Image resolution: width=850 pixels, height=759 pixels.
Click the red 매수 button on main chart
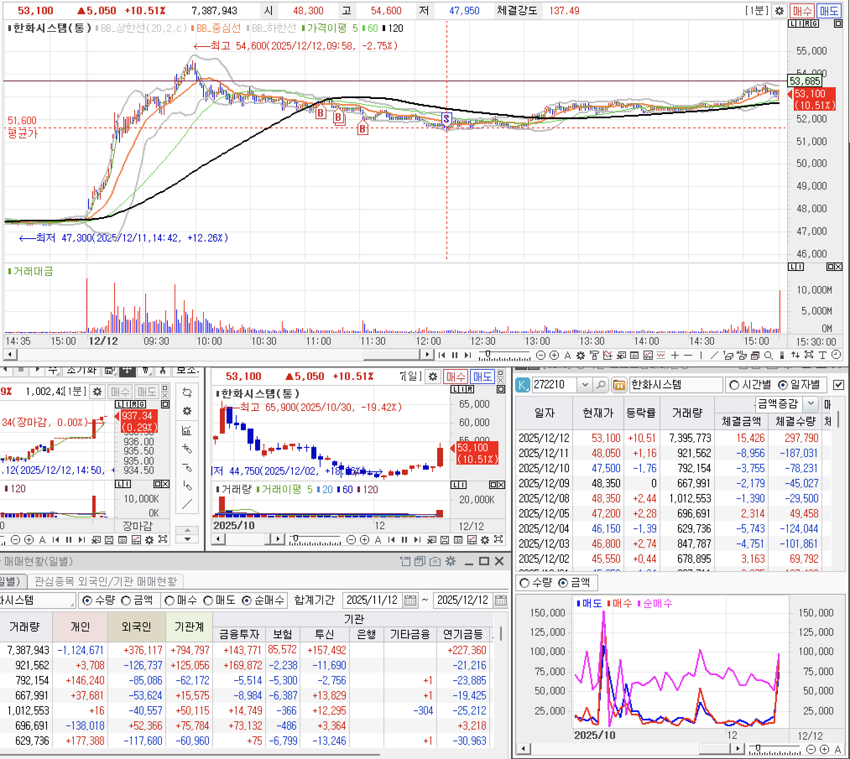tap(802, 11)
